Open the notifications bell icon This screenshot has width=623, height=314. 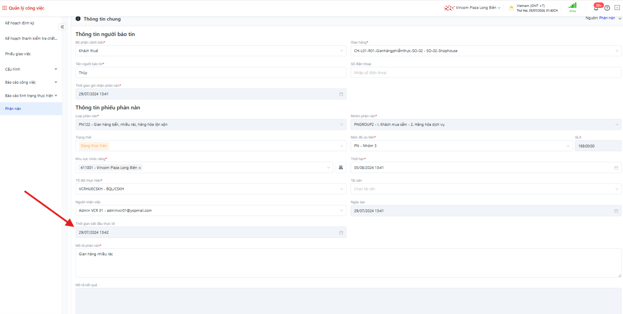point(596,8)
